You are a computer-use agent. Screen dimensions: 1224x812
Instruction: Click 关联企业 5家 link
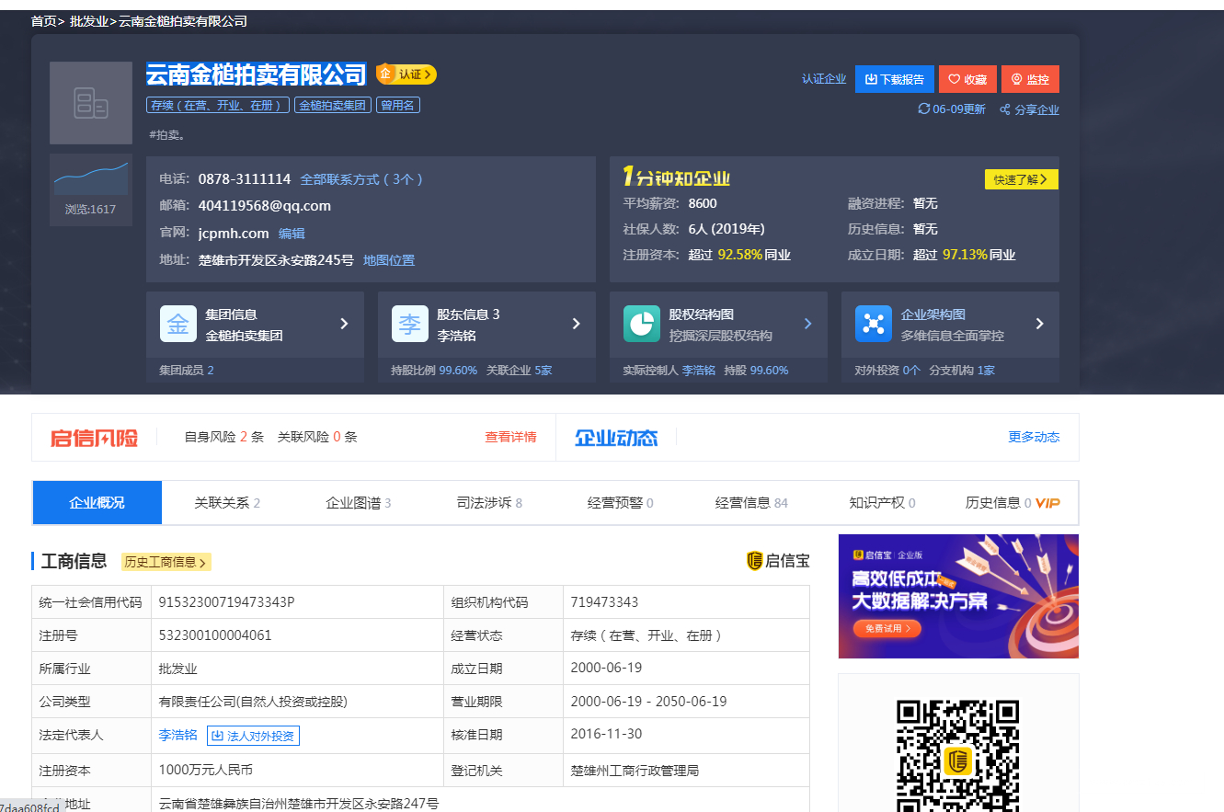(x=520, y=371)
